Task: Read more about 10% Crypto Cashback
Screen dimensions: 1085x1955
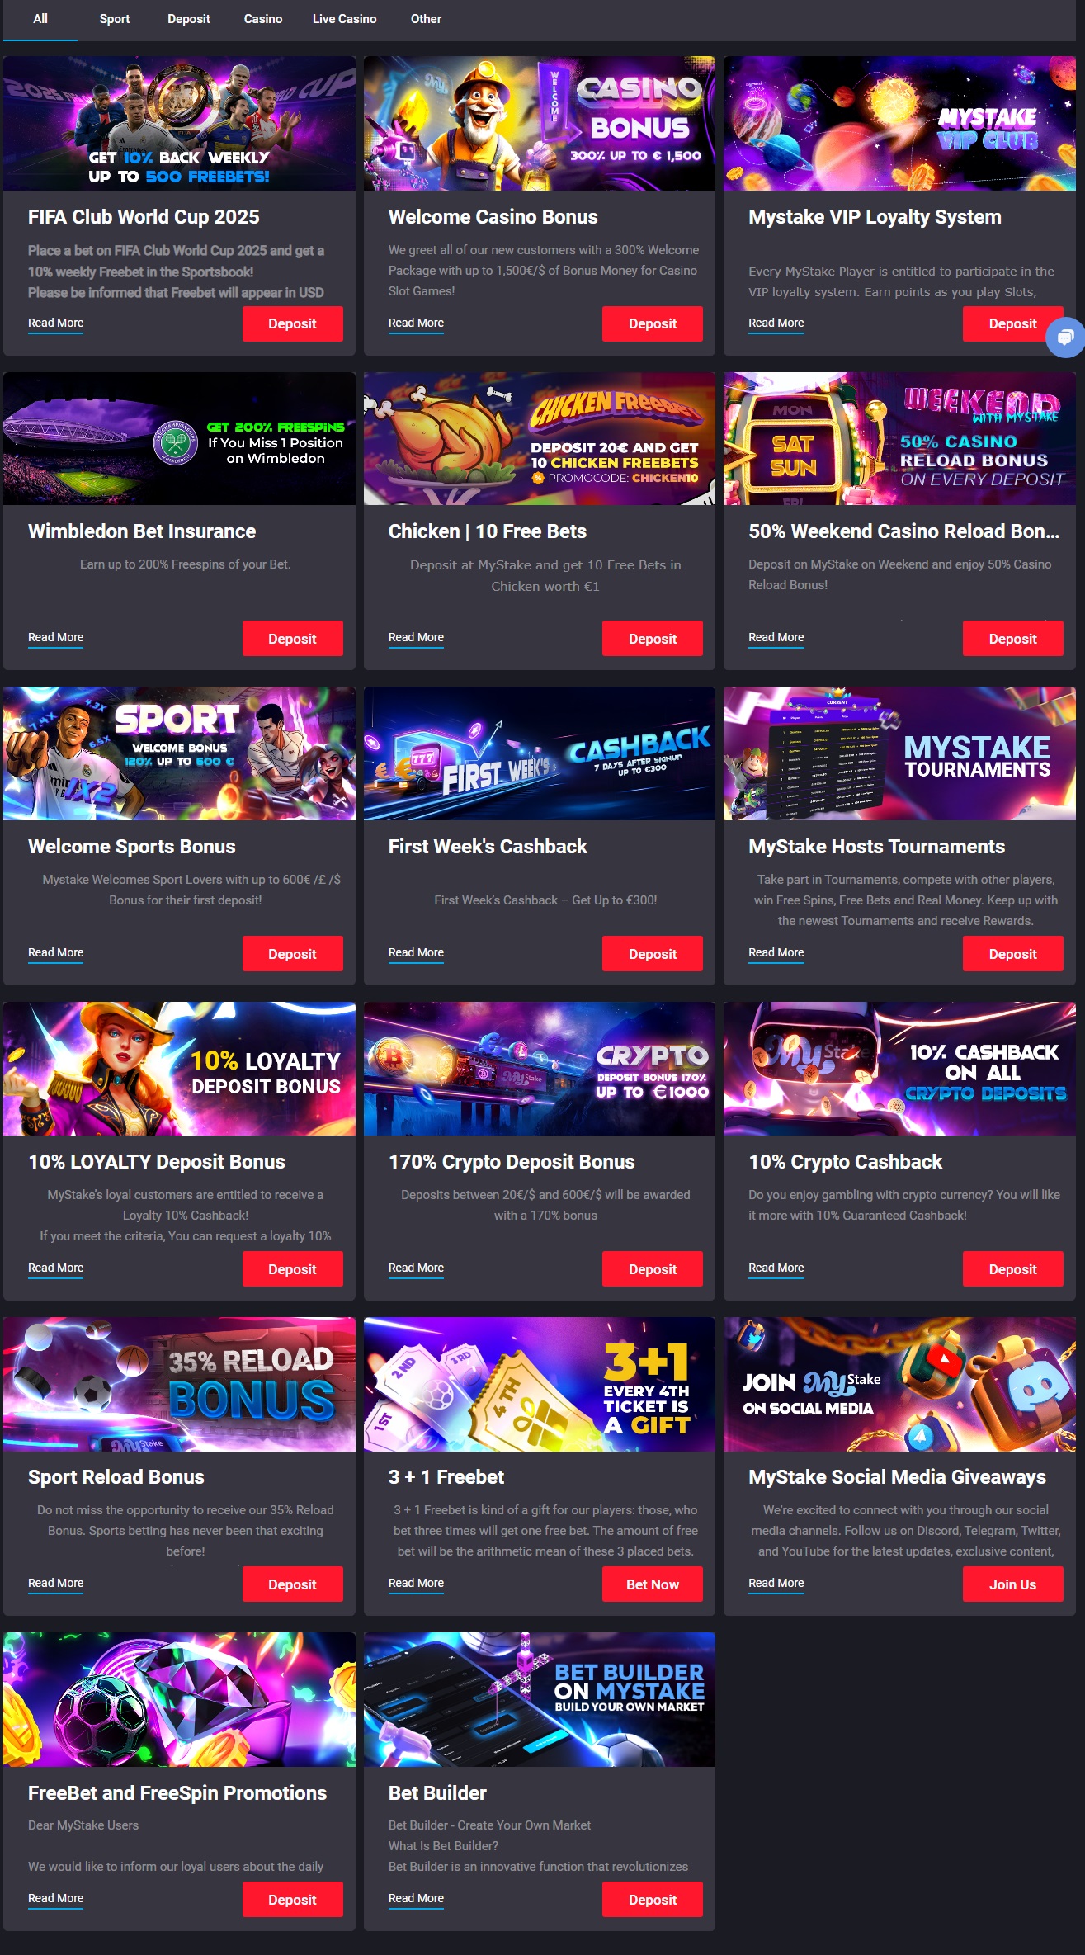Action: tap(776, 1268)
